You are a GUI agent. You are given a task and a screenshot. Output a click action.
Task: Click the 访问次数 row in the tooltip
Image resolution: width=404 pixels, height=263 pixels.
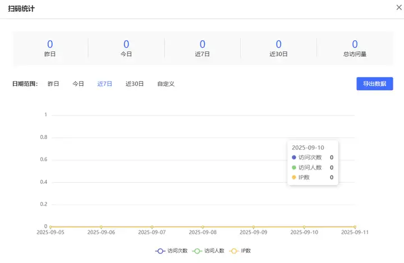[313, 158]
